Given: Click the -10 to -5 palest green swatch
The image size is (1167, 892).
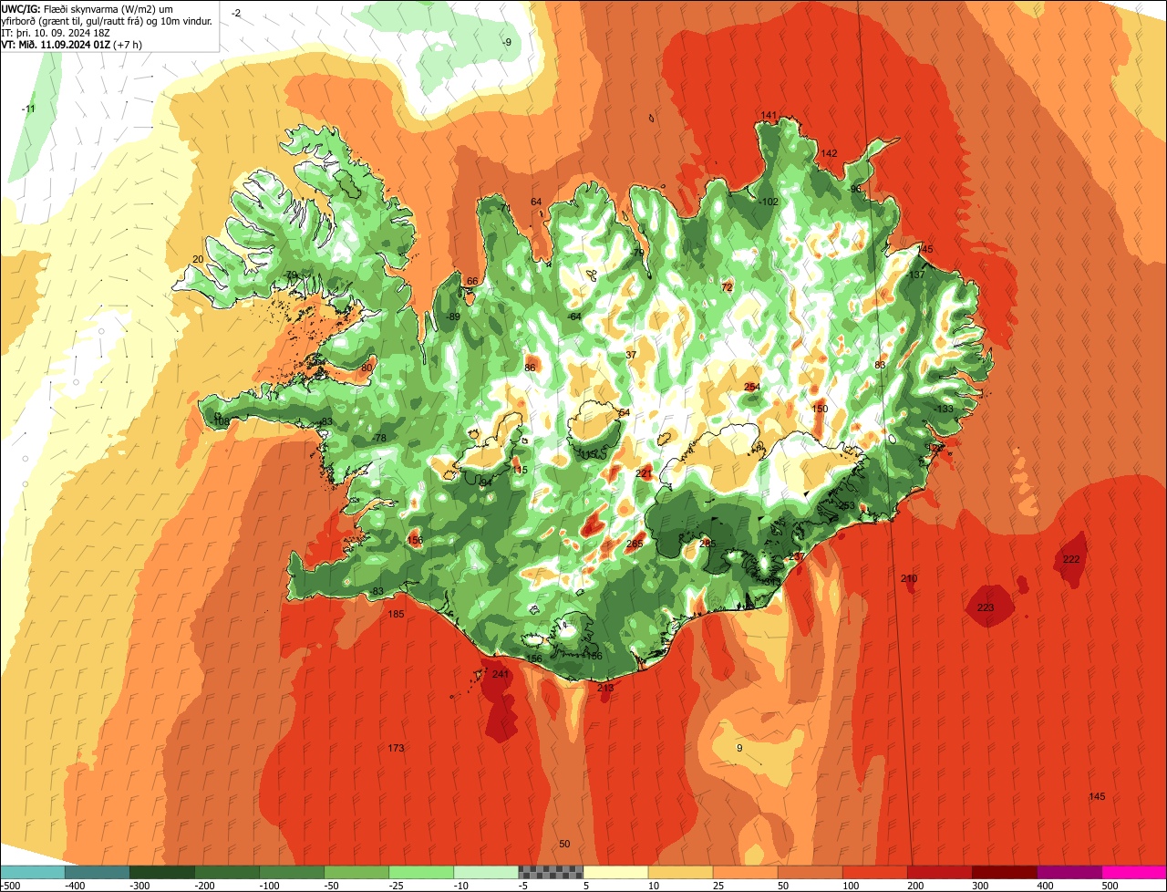Looking at the screenshot, I should pos(485,872).
